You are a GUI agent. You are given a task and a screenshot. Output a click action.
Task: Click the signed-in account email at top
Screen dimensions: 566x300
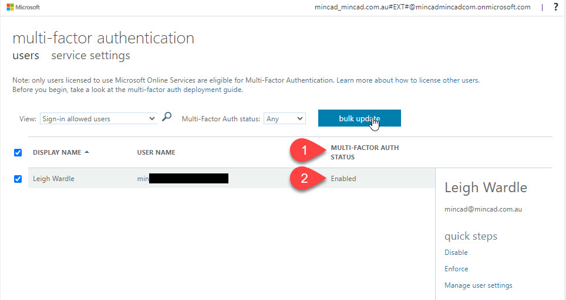[x=422, y=7]
